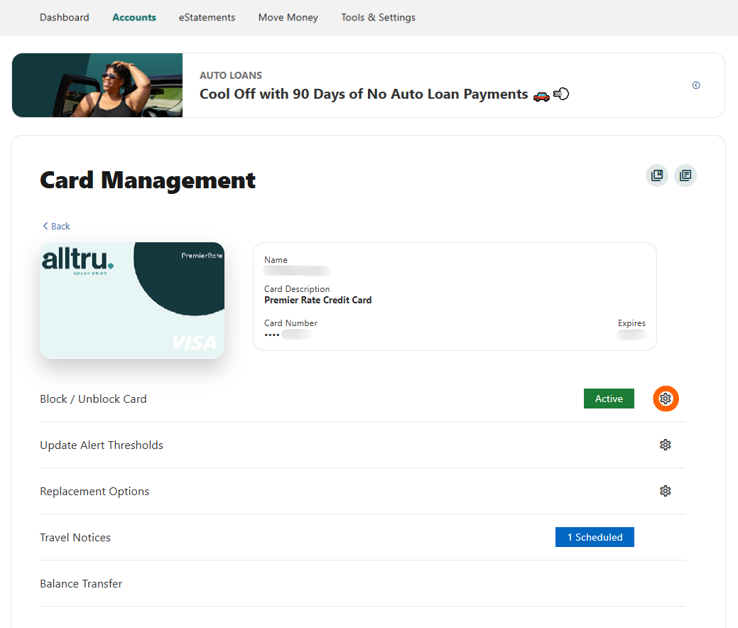The image size is (738, 628).
Task: Expand the Block / Unblock Card row
Action: pos(93,399)
